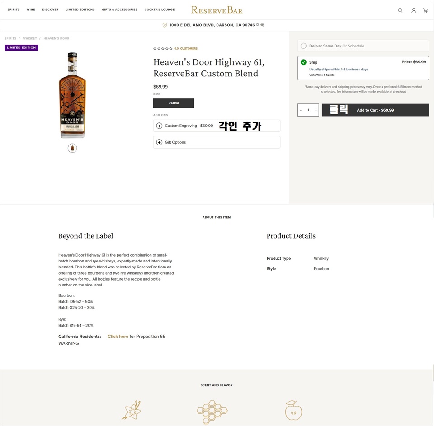The height and width of the screenshot is (426, 434).
Task: Select the Ship delivery option
Action: coord(363,68)
